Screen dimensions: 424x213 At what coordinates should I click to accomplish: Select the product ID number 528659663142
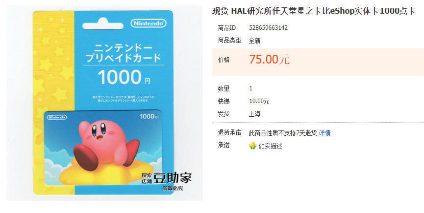pos(268,27)
